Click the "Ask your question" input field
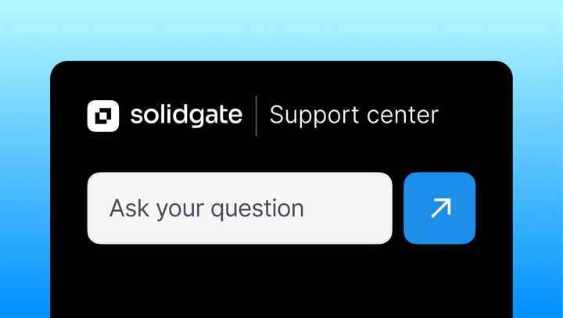Screen dimensions: 563x318 (239, 209)
